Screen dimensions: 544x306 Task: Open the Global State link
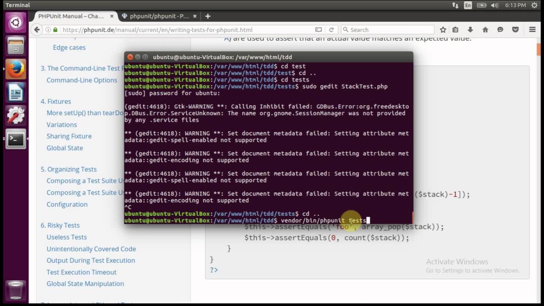tap(65, 148)
